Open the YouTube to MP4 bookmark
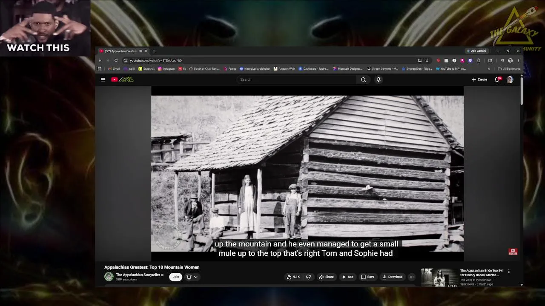This screenshot has height=306, width=545. click(451, 68)
